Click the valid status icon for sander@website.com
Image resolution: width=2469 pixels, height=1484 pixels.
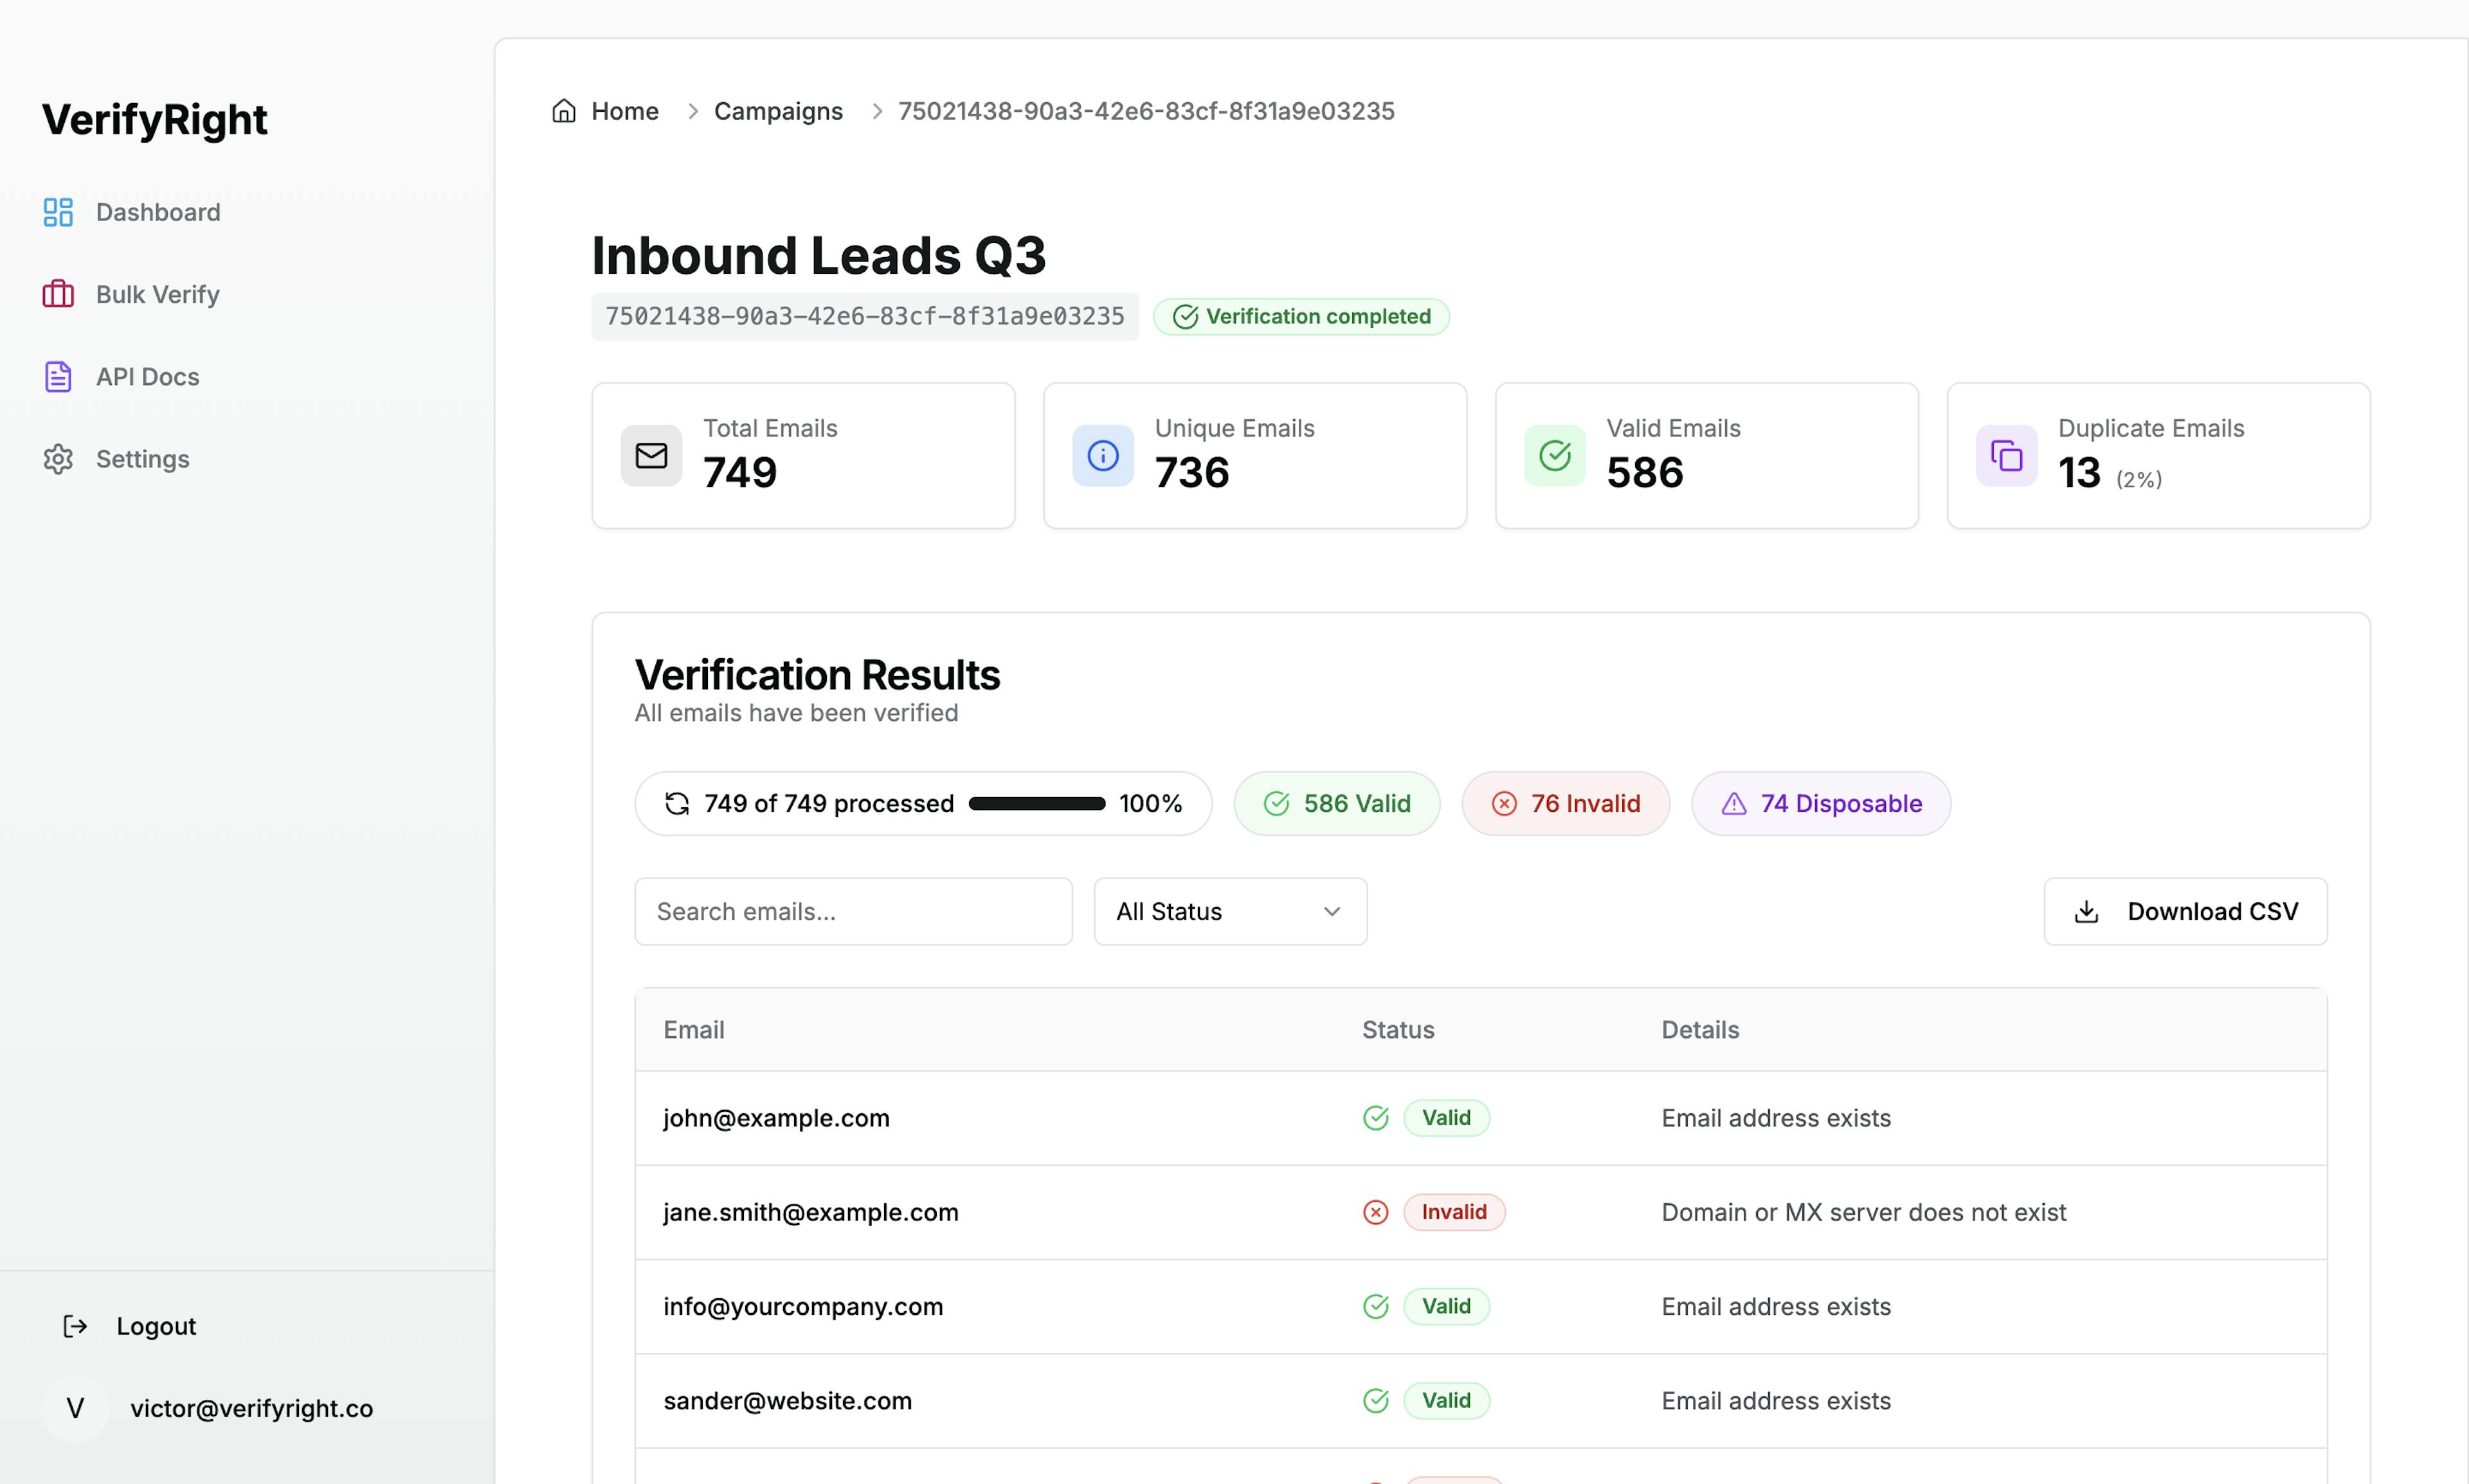point(1375,1401)
